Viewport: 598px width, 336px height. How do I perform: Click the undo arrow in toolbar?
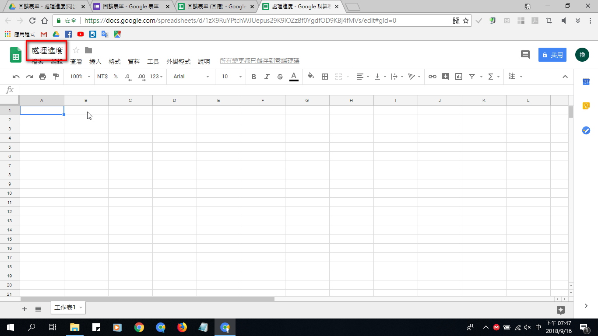coord(16,77)
